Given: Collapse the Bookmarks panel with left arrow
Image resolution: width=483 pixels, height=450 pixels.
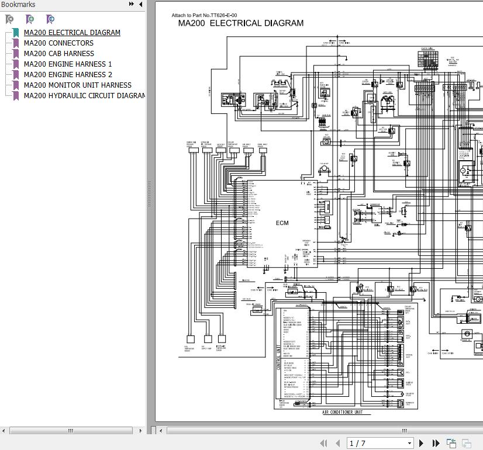Looking at the screenshot, I should (x=141, y=4).
